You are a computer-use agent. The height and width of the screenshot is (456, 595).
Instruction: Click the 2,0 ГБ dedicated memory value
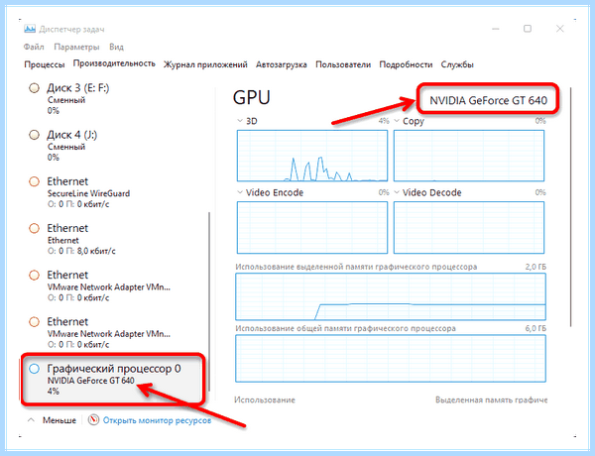point(535,267)
